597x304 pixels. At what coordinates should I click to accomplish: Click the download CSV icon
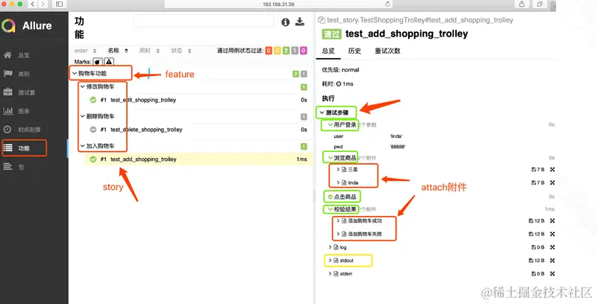[x=300, y=22]
